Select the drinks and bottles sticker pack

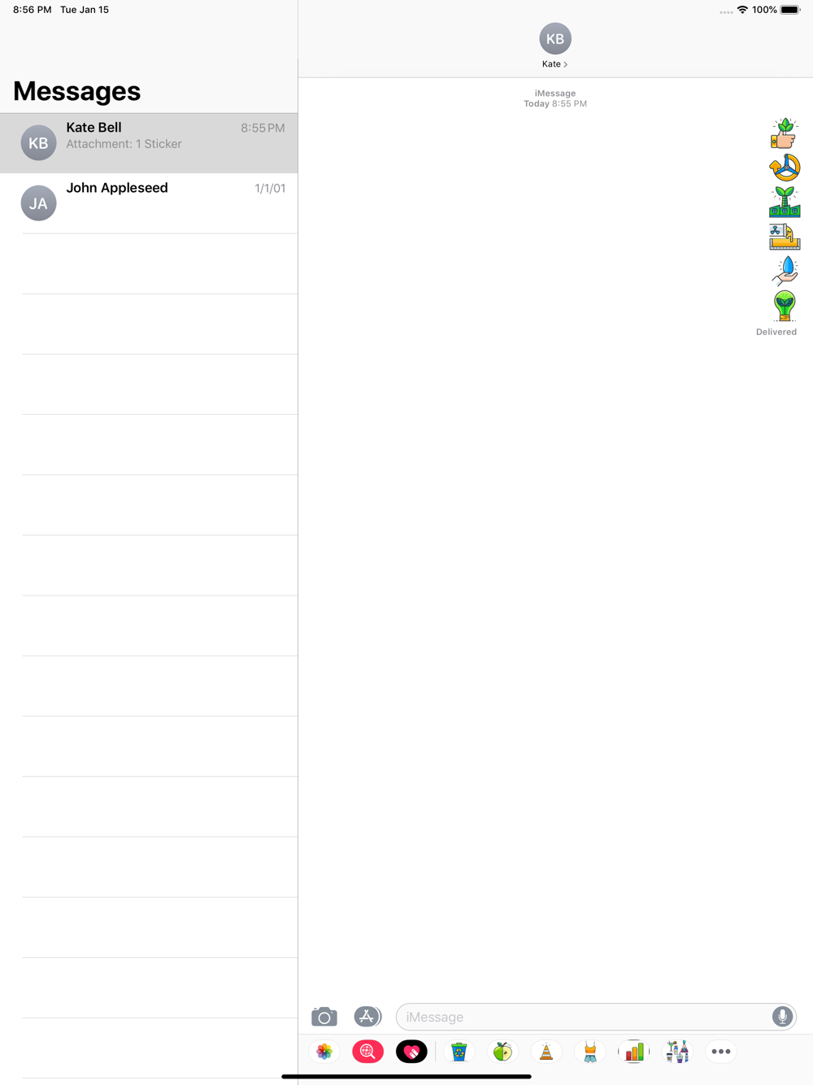coord(677,1052)
